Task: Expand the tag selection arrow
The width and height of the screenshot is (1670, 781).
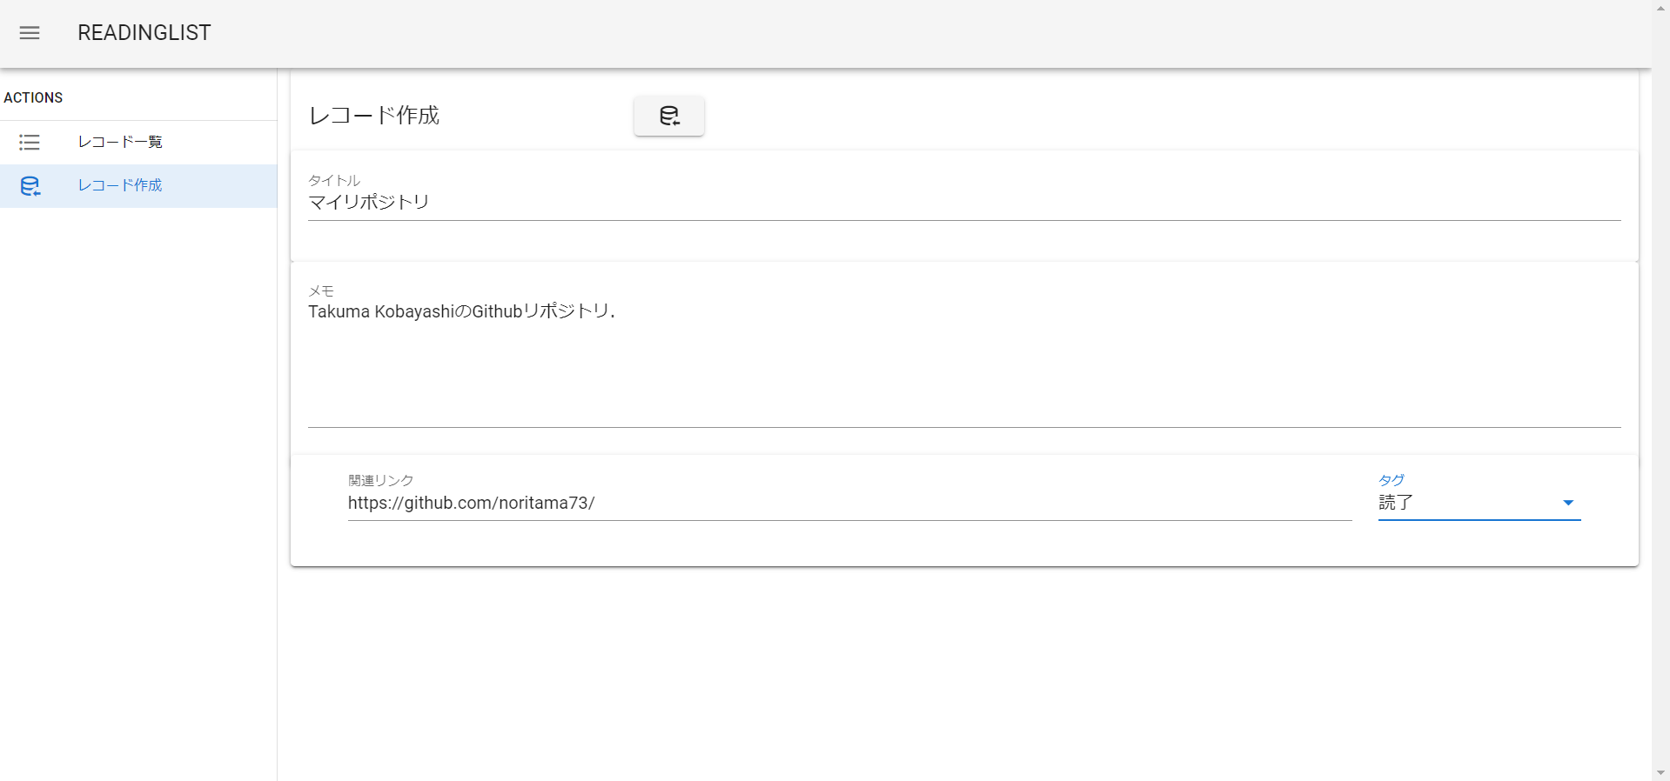Action: [x=1569, y=503]
